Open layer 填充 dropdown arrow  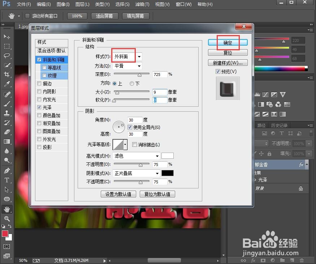tap(309, 154)
